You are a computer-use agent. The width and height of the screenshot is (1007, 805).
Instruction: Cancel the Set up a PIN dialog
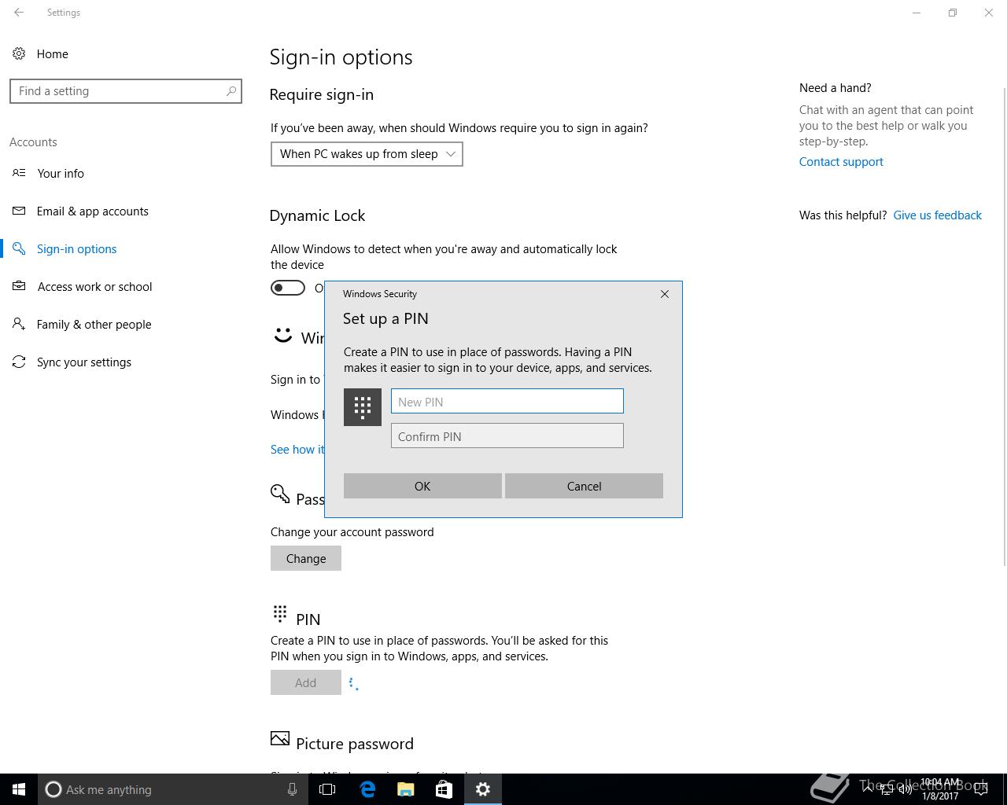(584, 486)
